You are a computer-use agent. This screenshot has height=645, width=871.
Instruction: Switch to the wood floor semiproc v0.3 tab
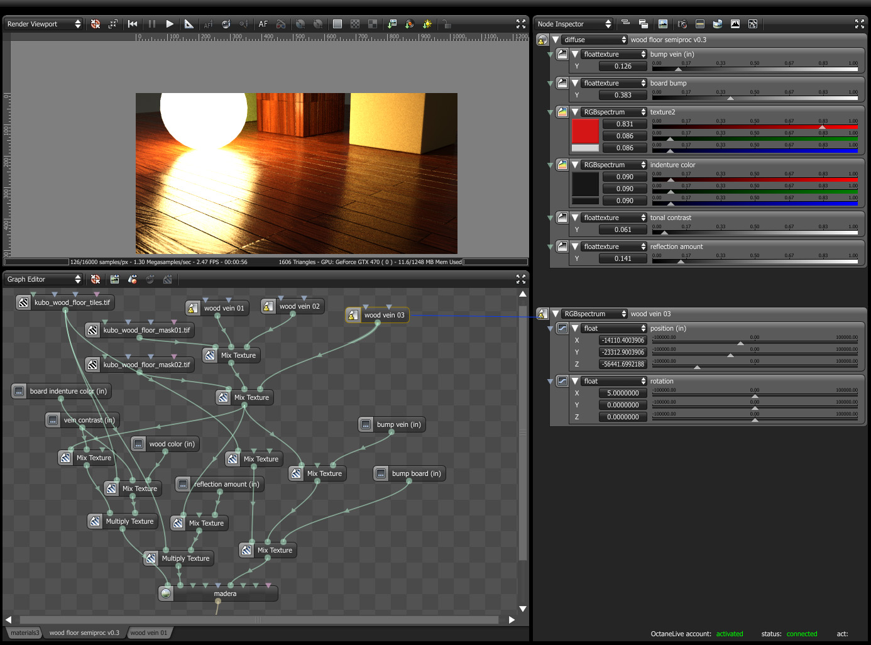[84, 632]
